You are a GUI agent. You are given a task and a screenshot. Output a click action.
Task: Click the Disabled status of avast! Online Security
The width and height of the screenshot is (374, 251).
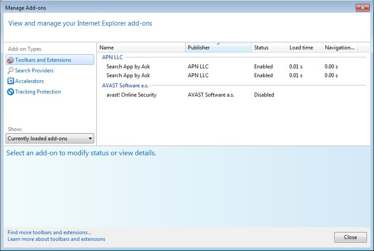(264, 95)
